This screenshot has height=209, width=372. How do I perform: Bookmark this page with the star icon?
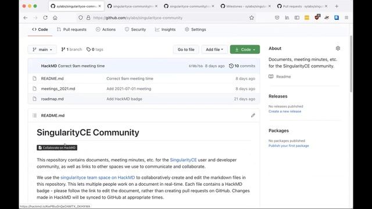tap(252, 18)
